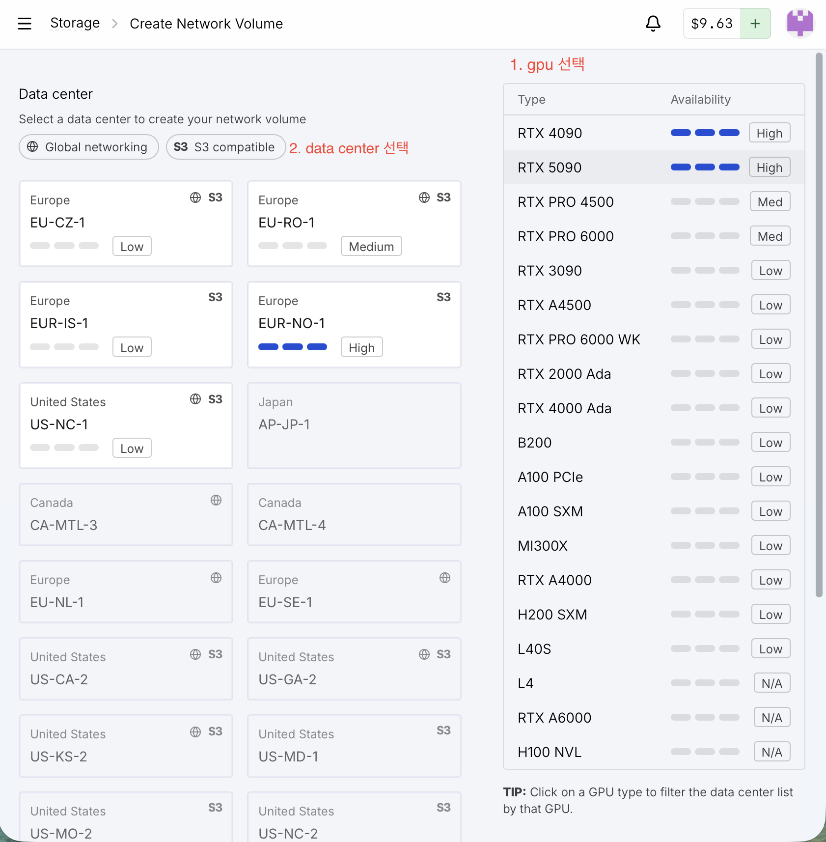826x842 pixels.
Task: Click the S3 badge on EU-CZ-1 card
Action: point(215,197)
